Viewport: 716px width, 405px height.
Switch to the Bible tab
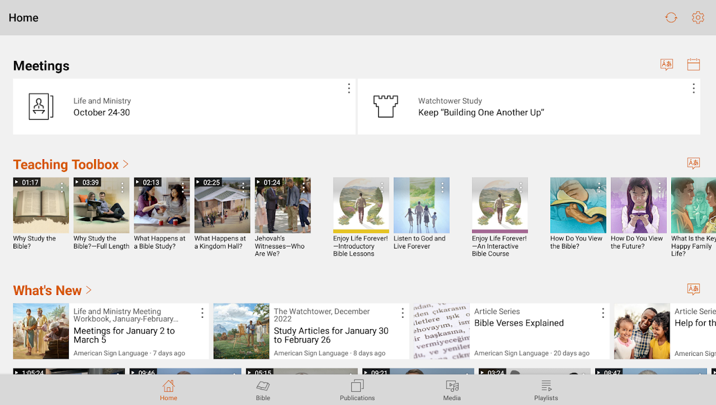pos(263,389)
